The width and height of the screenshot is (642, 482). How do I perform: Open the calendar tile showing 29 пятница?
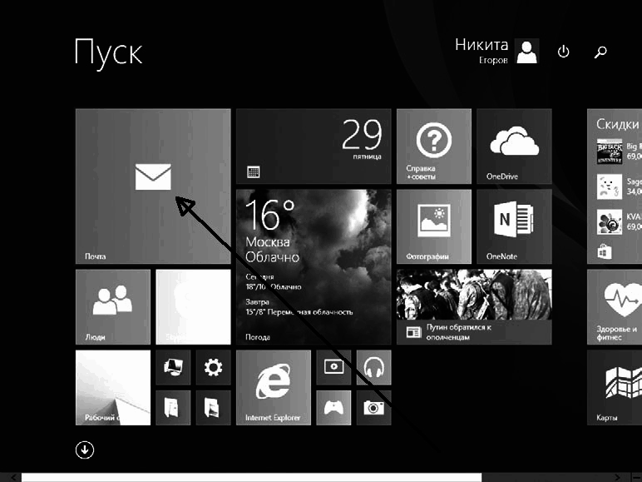tap(314, 147)
